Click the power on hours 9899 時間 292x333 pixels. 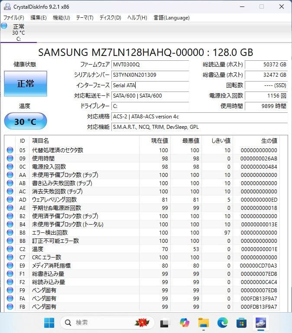pos(266,106)
